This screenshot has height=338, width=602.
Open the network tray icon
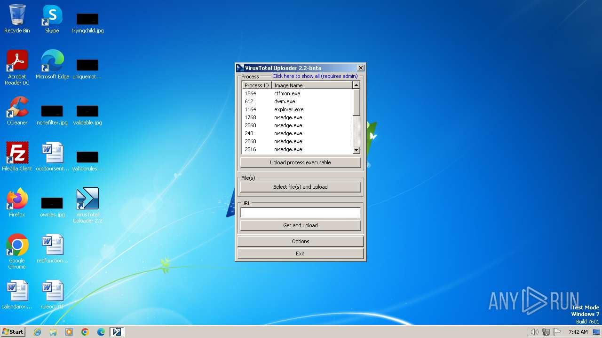(x=546, y=332)
